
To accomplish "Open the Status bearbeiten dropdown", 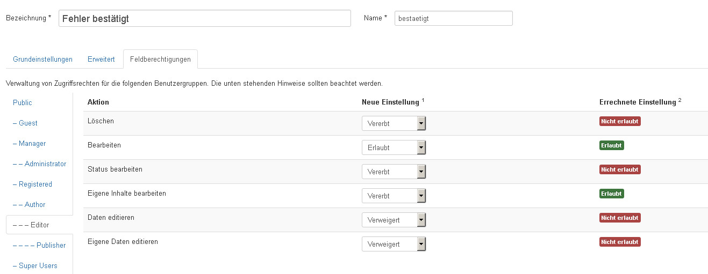I will click(394, 172).
